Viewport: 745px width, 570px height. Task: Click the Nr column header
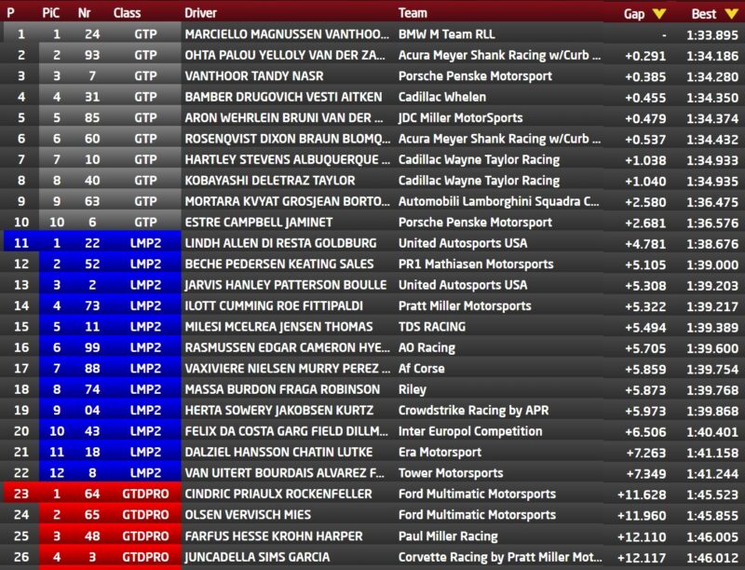click(x=84, y=13)
